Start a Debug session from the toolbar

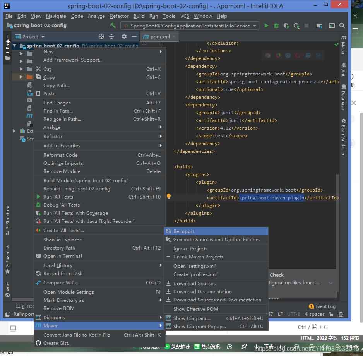[x=276, y=25]
